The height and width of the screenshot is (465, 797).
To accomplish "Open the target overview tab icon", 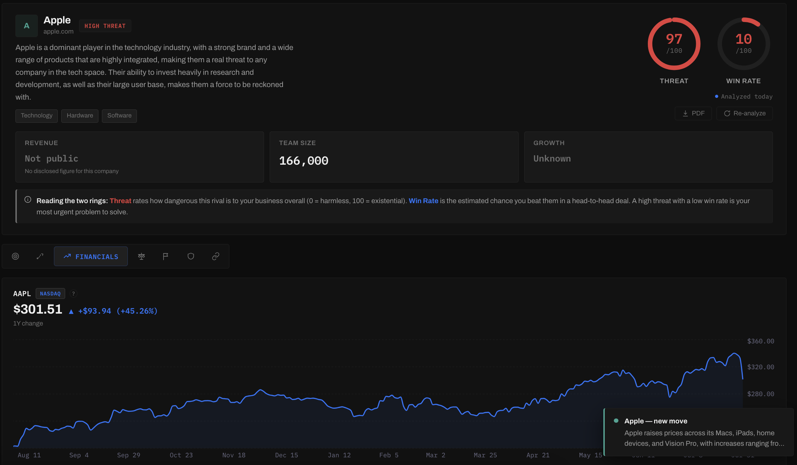I will 15,256.
